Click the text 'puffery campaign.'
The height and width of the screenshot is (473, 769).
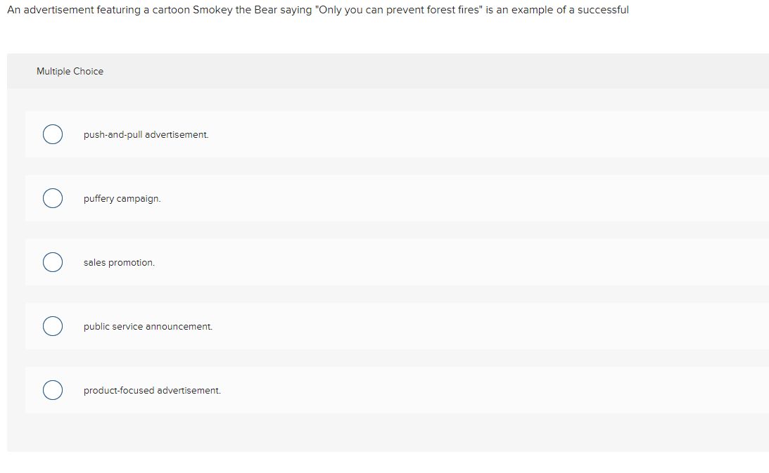122,198
